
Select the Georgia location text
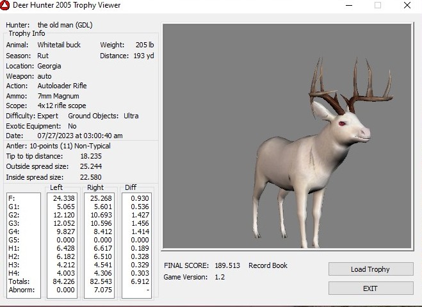coord(49,66)
